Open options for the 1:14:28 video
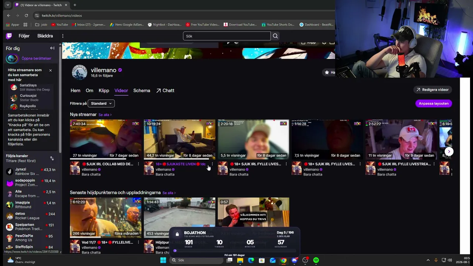473x266 pixels. tap(360, 164)
